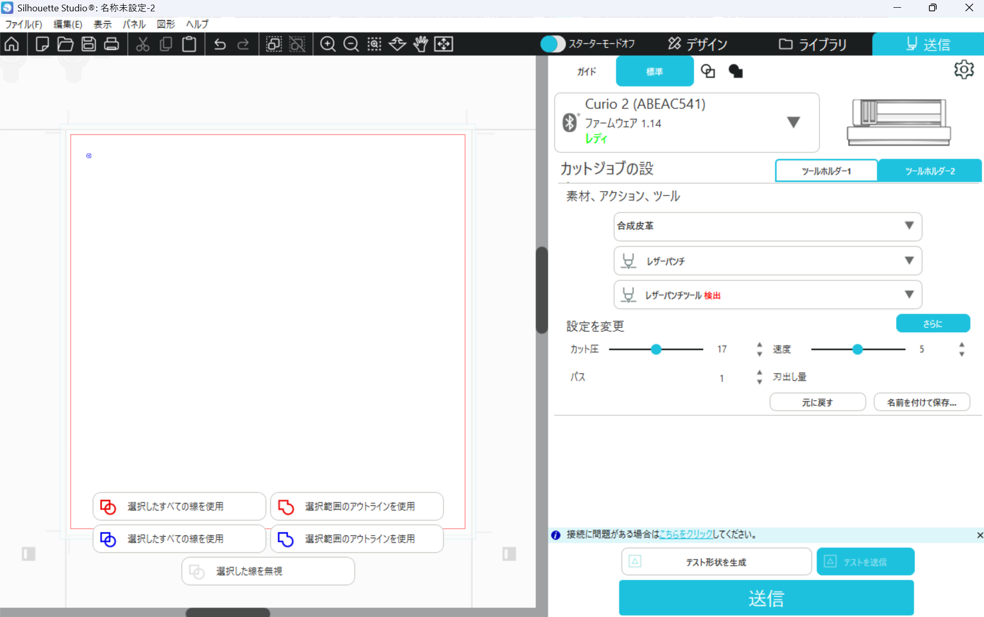Open the 図形 menu
984x617 pixels.
click(x=166, y=24)
